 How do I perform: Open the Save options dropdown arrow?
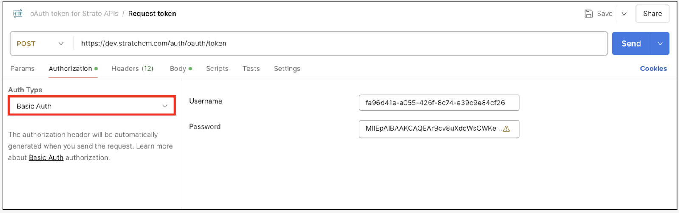624,14
